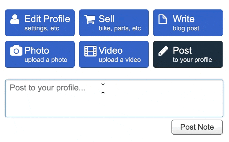Choose the Write title text
This screenshot has width=229, height=142.
point(184,19)
